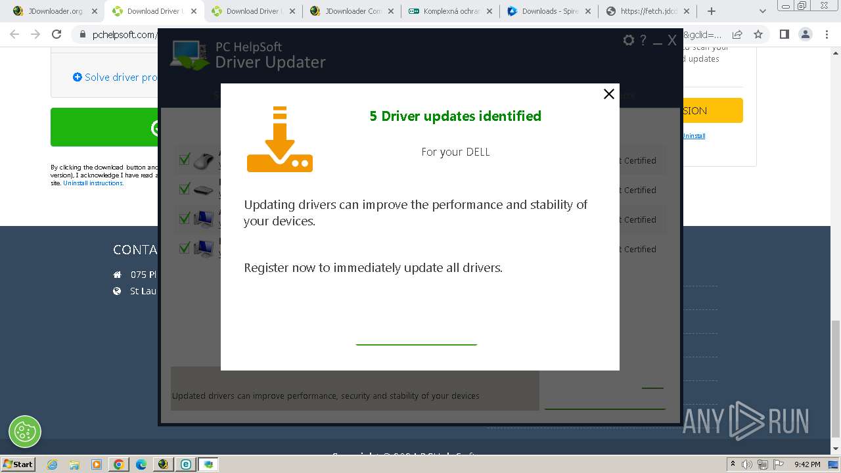Image resolution: width=841 pixels, height=473 pixels.
Task: Close the driver updates identified dialog
Action: coord(609,94)
